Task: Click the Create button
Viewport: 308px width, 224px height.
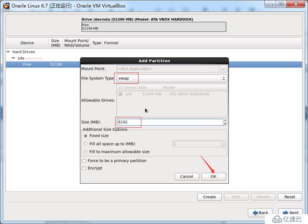Action: [x=209, y=197]
